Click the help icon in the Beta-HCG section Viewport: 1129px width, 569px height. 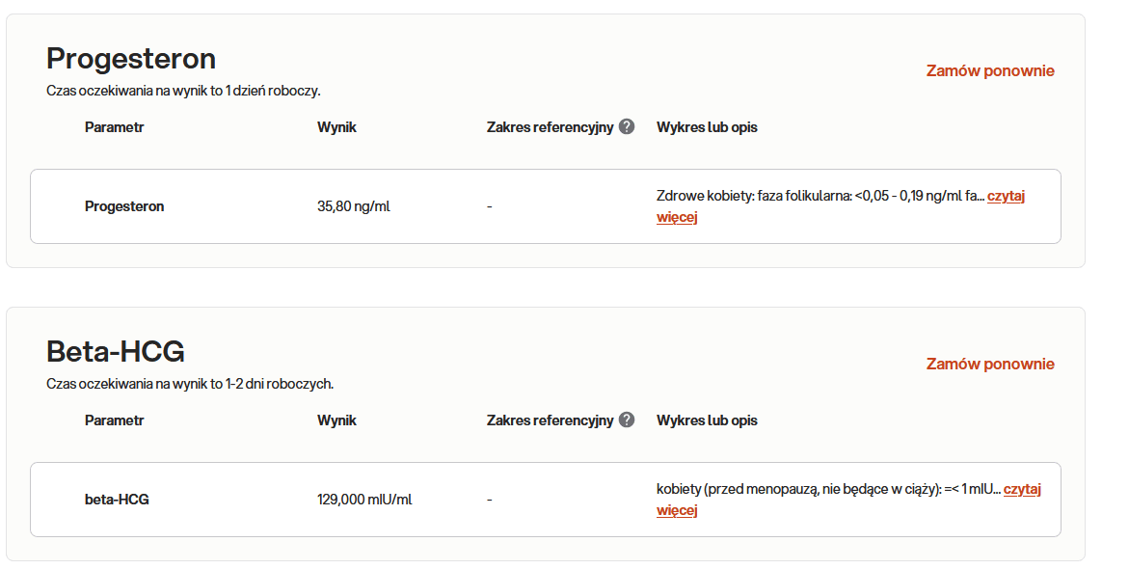click(627, 420)
